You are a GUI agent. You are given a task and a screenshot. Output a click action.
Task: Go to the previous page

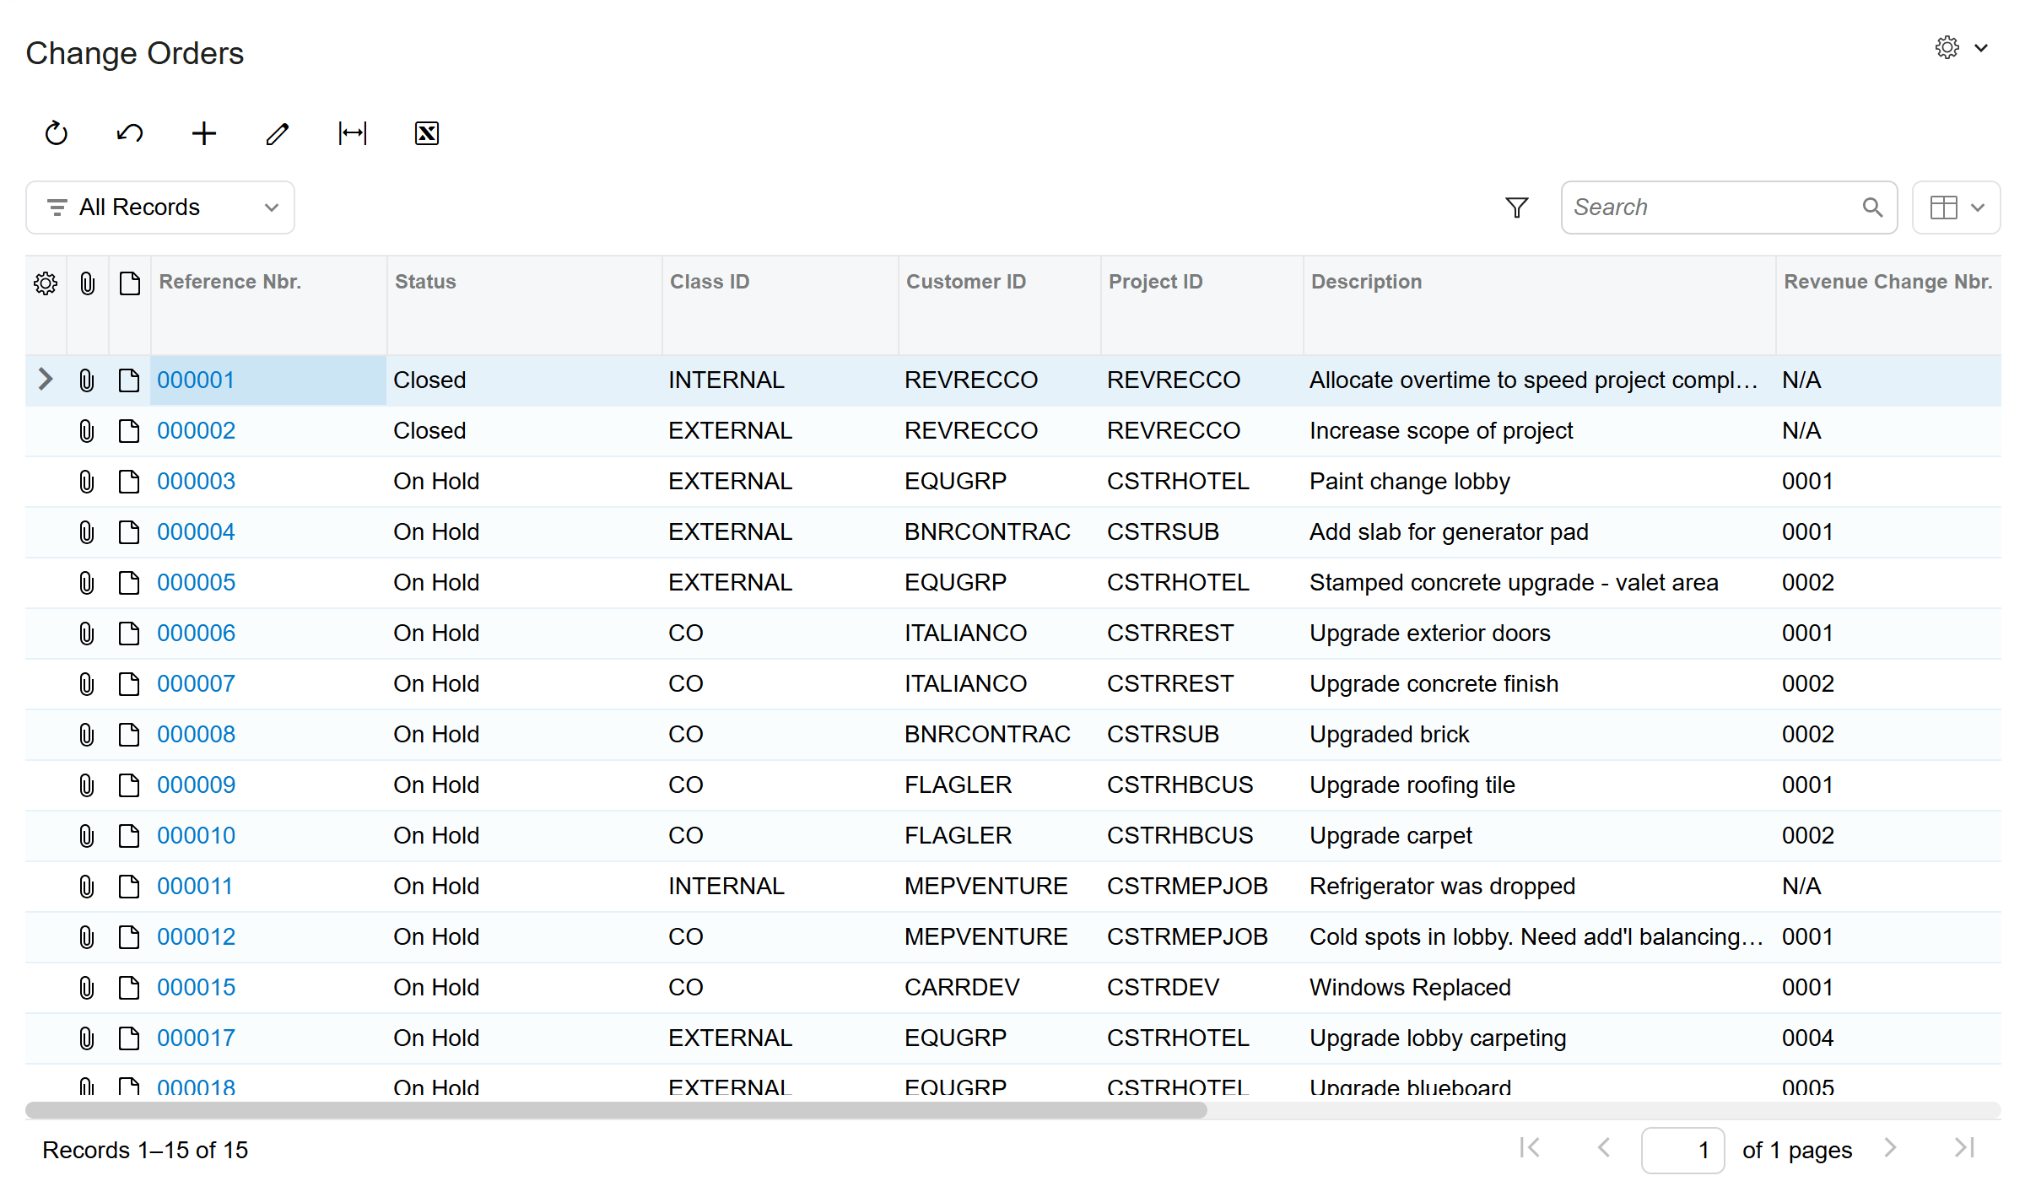pyautogui.click(x=1604, y=1148)
